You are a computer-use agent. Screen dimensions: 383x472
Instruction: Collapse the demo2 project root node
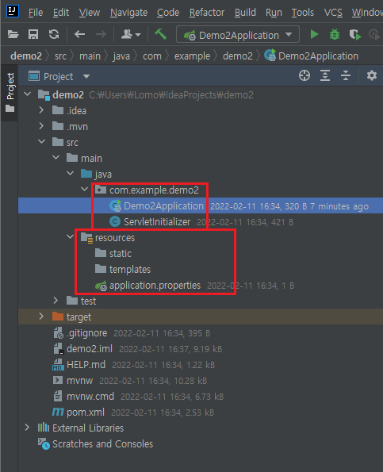28,94
